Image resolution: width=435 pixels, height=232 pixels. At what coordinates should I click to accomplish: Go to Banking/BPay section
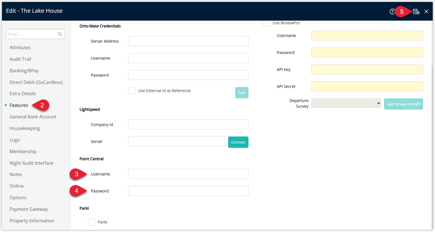[24, 71]
